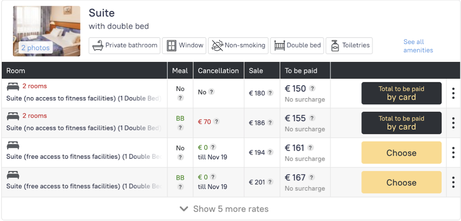Select pay by card for €155 rate
The height and width of the screenshot is (221, 461).
(401, 123)
